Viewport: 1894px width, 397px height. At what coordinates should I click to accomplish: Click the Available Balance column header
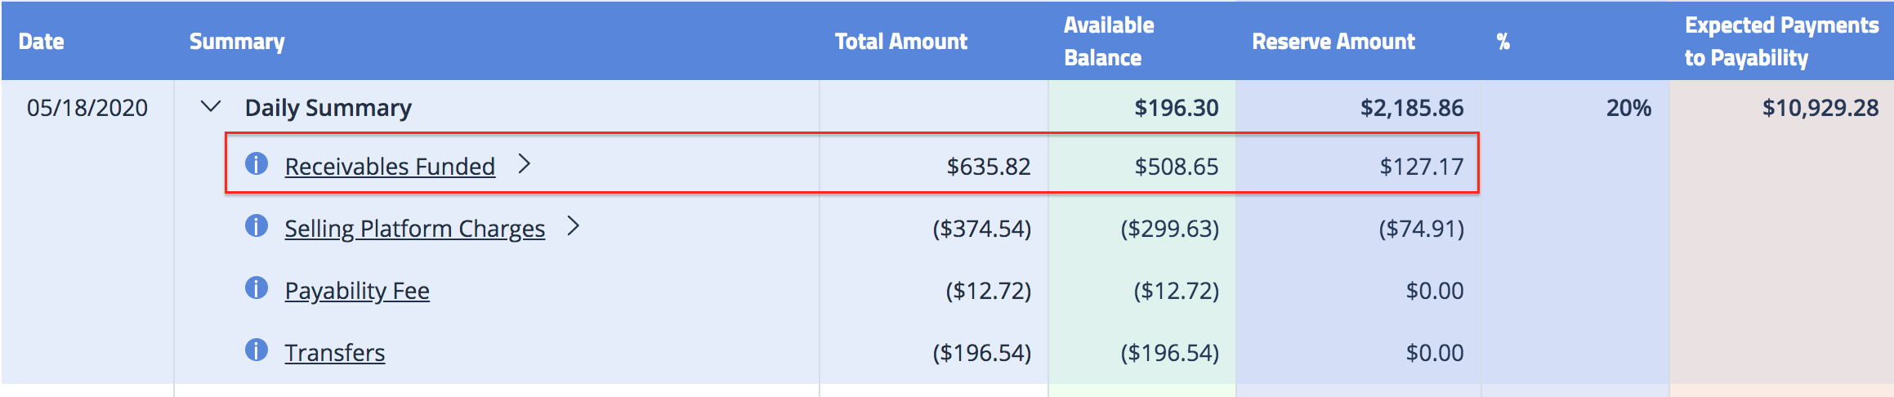click(1109, 42)
